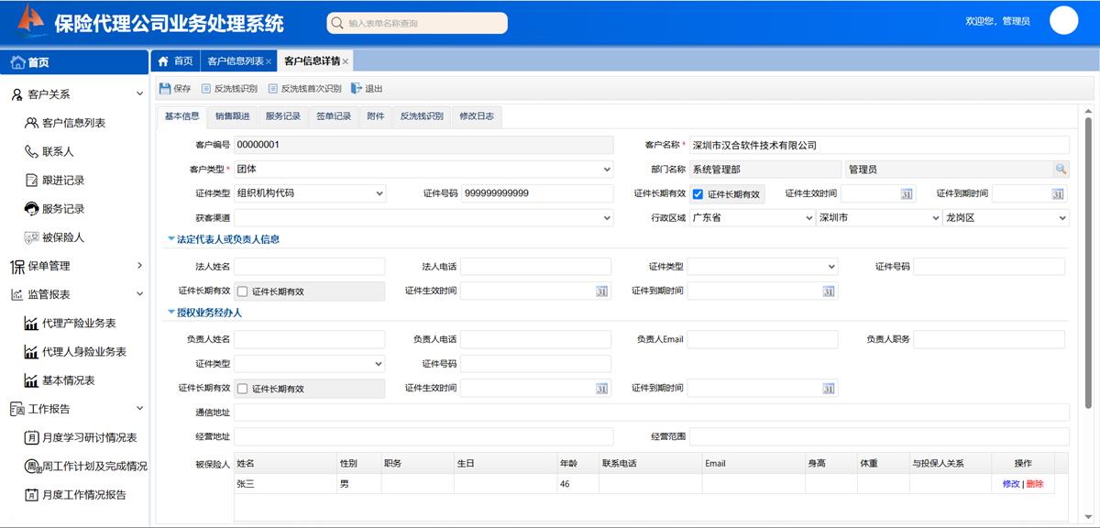1100x528 pixels.
Task: Open the 深圳市 city dropdown
Action: [878, 218]
